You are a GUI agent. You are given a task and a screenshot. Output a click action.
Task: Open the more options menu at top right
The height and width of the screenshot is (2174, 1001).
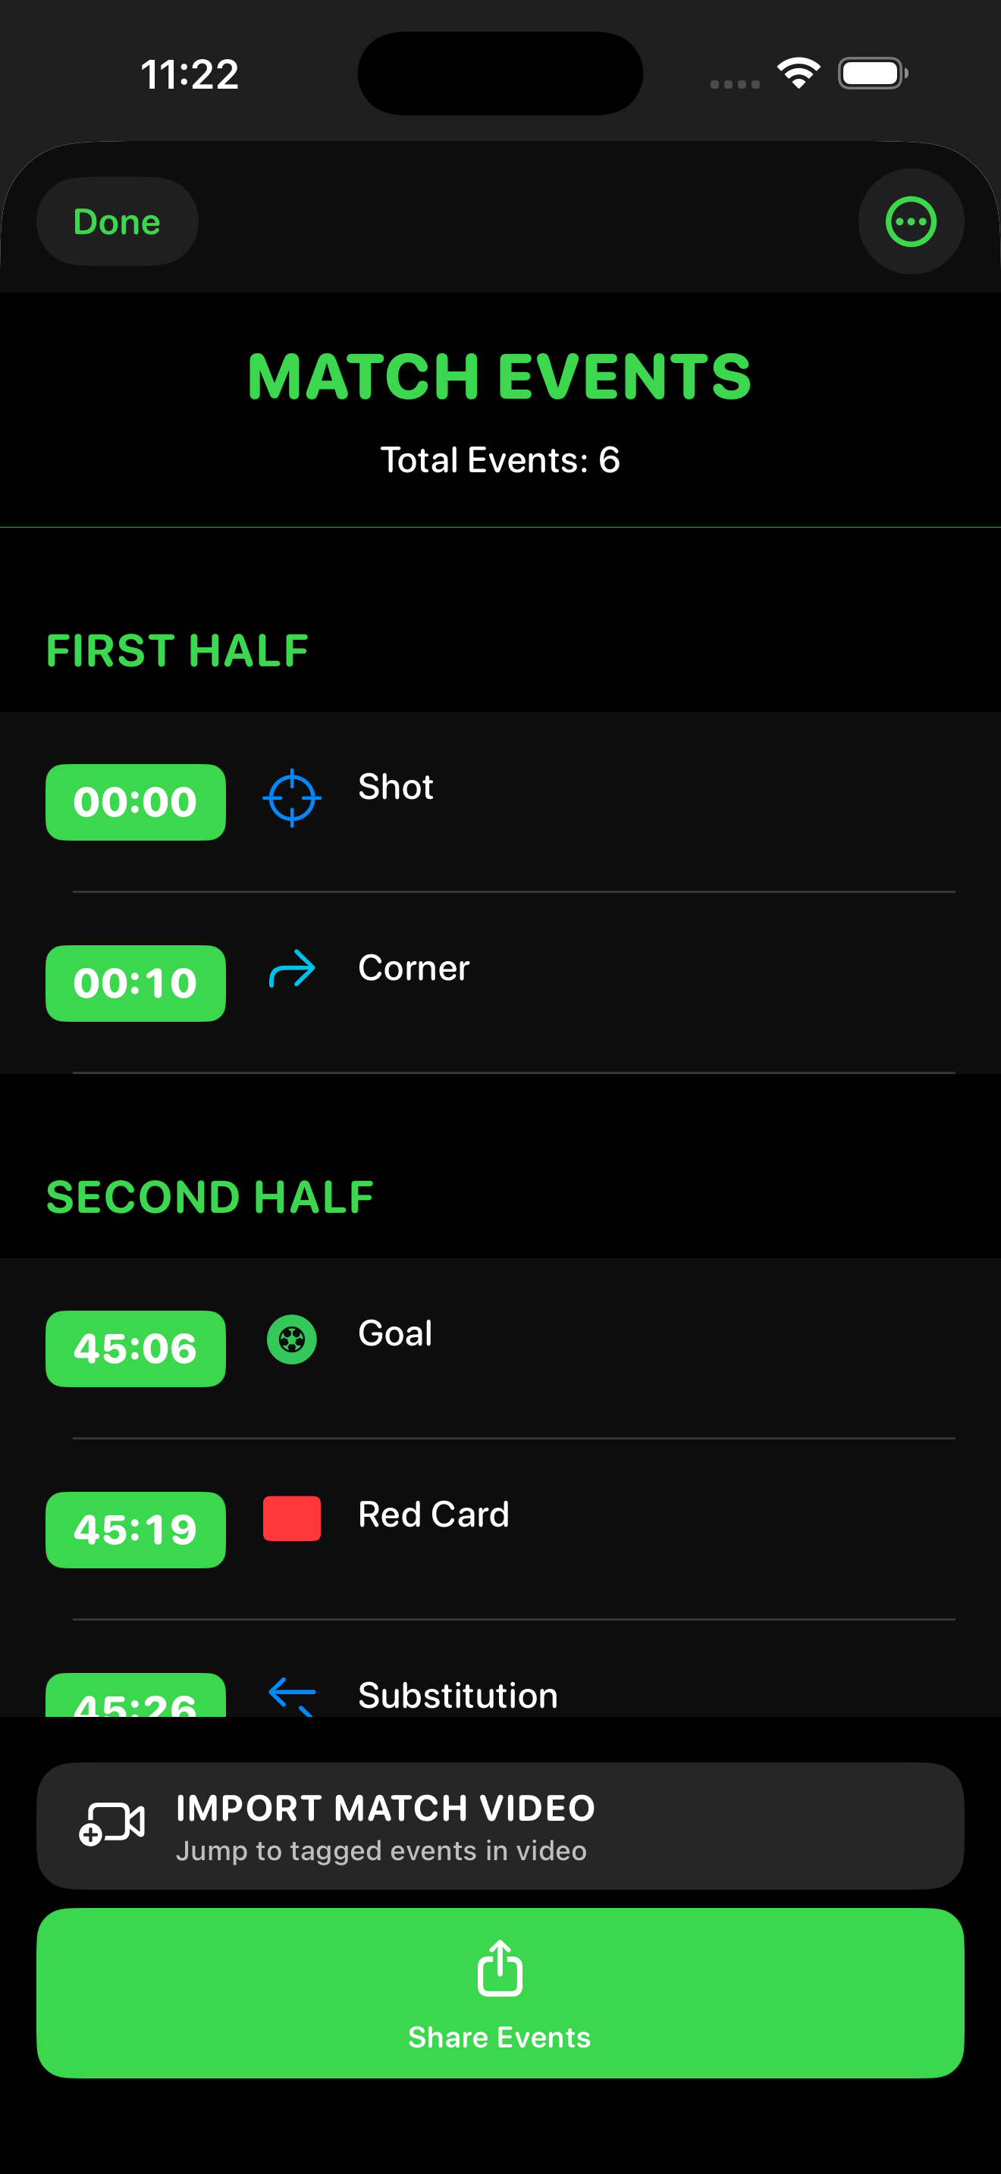(x=911, y=221)
